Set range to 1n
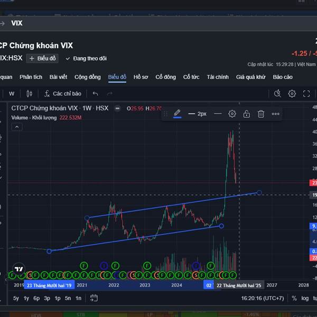The image size is (317, 317). (x=78, y=298)
